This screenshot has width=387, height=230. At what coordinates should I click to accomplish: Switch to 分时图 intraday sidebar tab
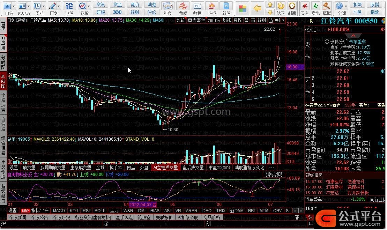click(3, 62)
